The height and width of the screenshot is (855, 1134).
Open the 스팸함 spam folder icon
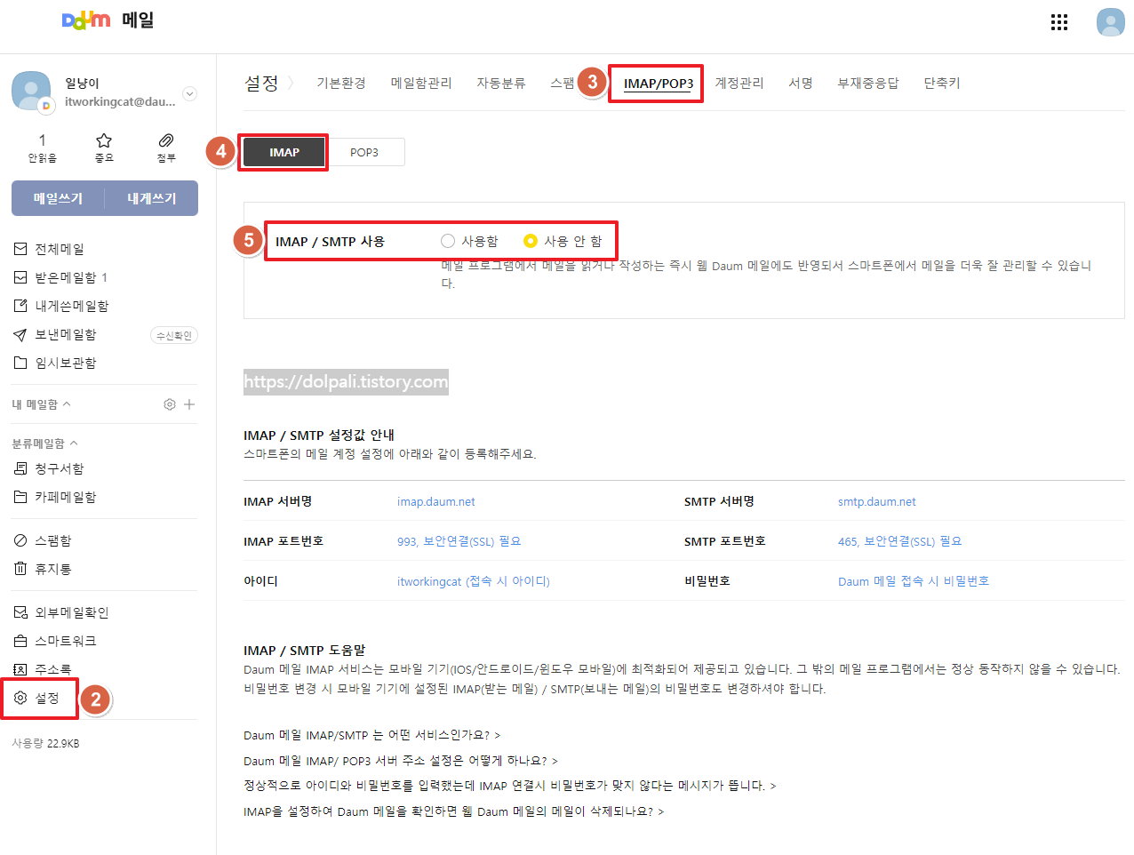click(21, 539)
